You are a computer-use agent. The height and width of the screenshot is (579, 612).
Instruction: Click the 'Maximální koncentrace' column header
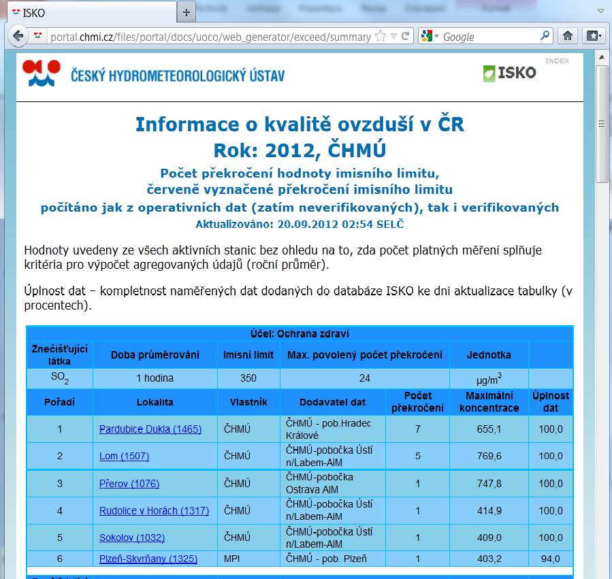[489, 402]
